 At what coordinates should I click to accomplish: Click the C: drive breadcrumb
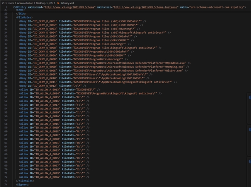[3, 3]
